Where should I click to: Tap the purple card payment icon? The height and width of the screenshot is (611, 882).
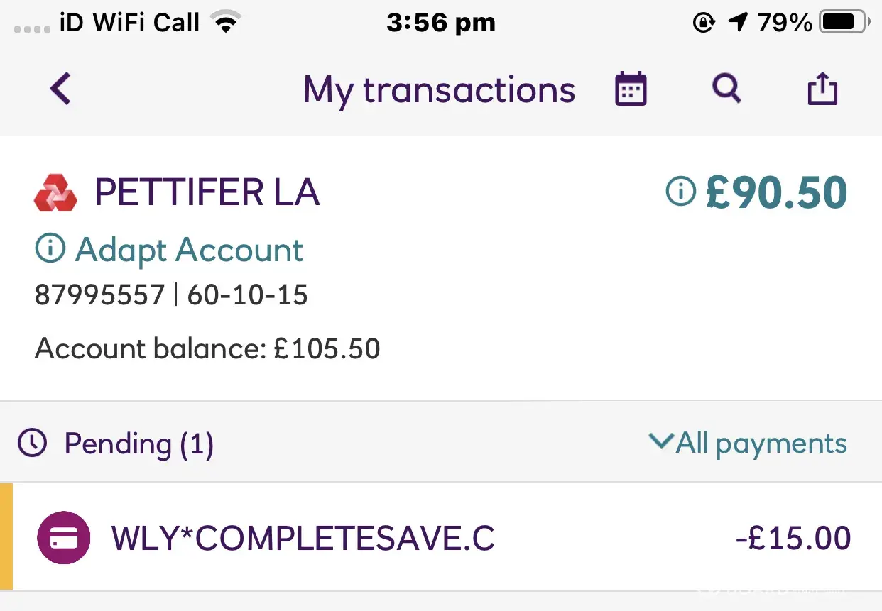tap(64, 538)
